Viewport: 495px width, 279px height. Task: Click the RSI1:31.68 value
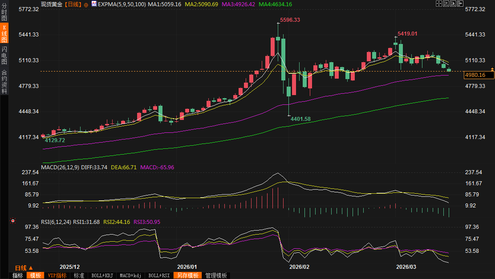click(86, 222)
